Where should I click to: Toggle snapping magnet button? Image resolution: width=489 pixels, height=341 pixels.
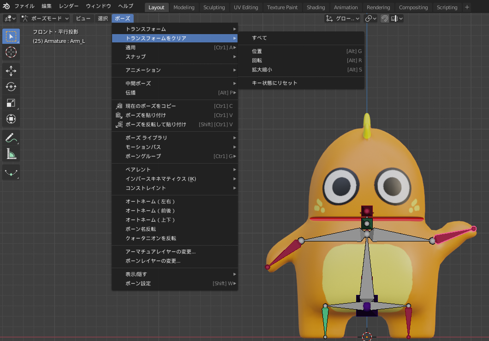(385, 19)
